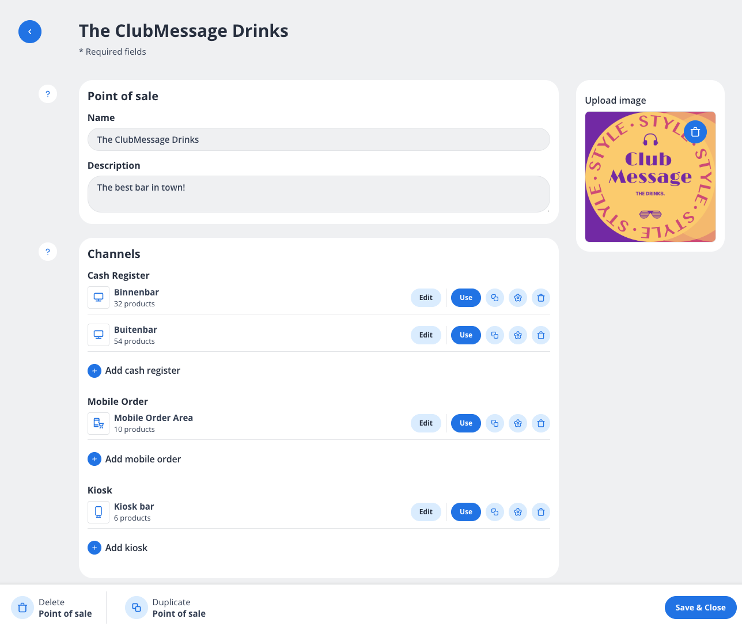Screen dimensions: 742x630
Task: Open settings icon for Mobile Order Area
Action: (518, 423)
